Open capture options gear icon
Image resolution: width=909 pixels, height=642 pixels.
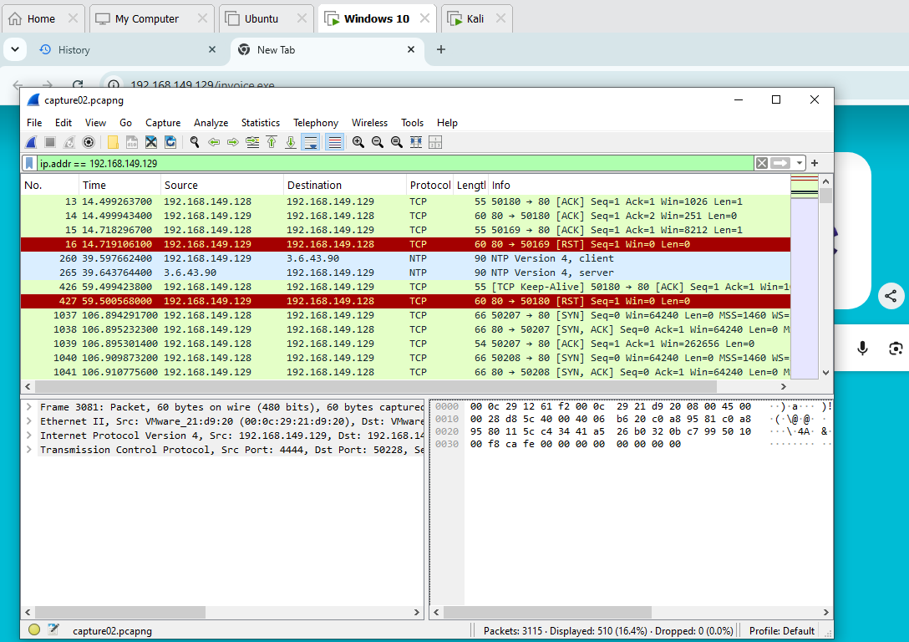point(88,142)
